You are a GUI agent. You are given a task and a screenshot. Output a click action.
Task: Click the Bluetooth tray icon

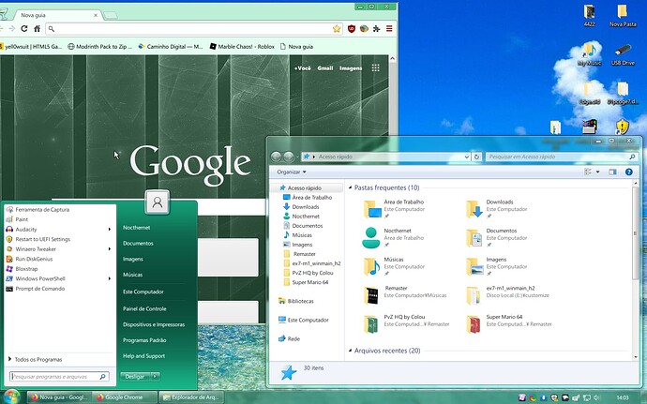543,397
